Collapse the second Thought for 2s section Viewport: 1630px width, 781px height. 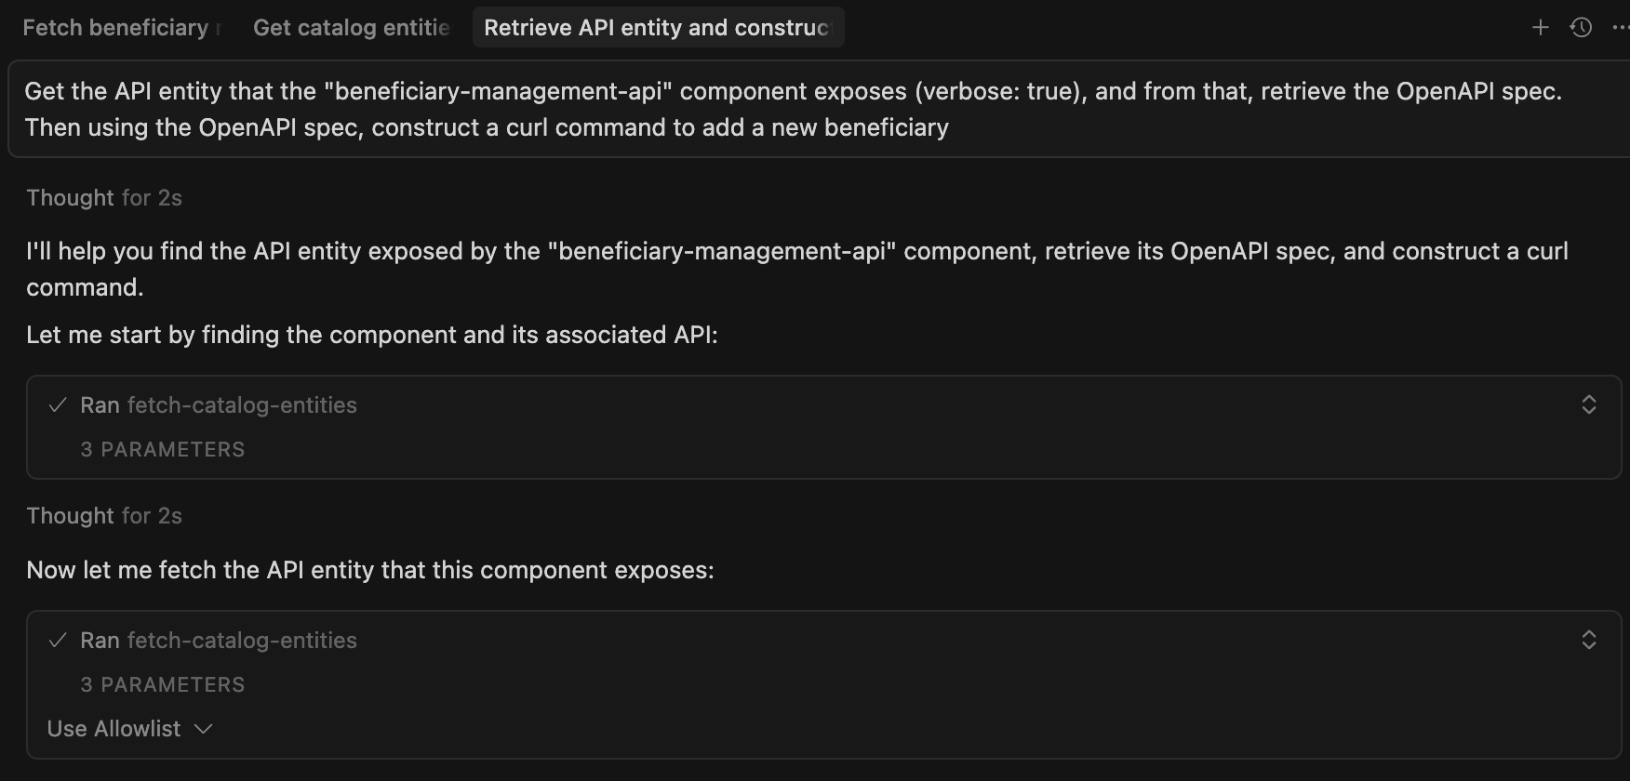coord(104,515)
